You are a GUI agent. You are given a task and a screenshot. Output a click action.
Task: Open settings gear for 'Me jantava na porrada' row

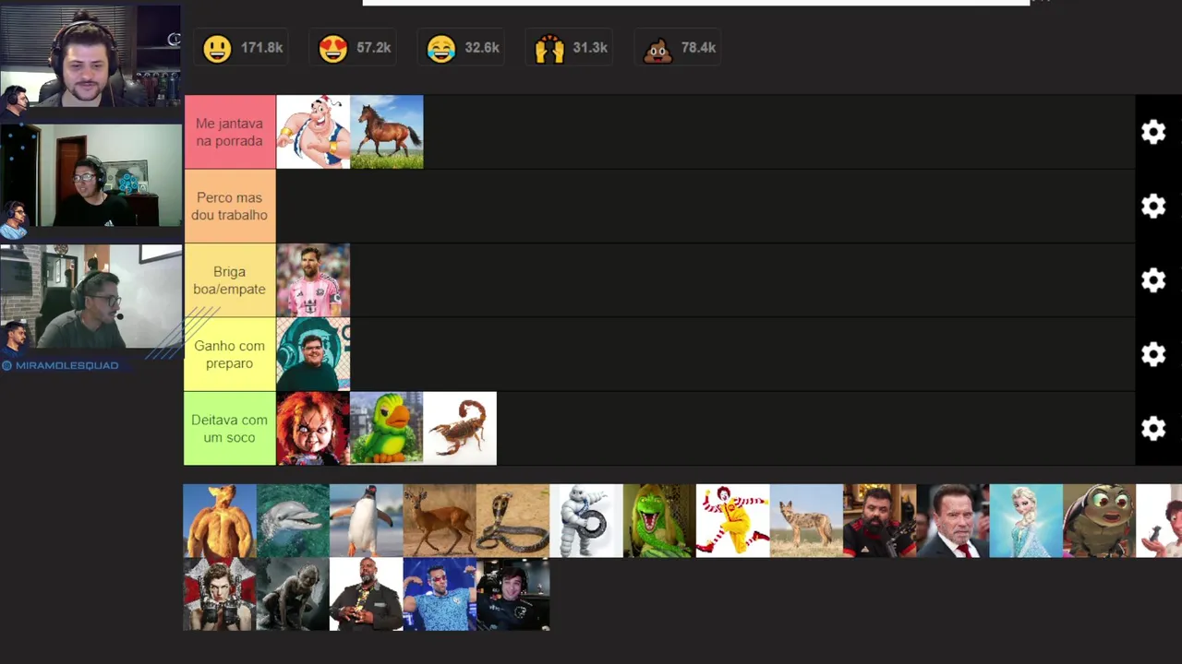[x=1153, y=132]
